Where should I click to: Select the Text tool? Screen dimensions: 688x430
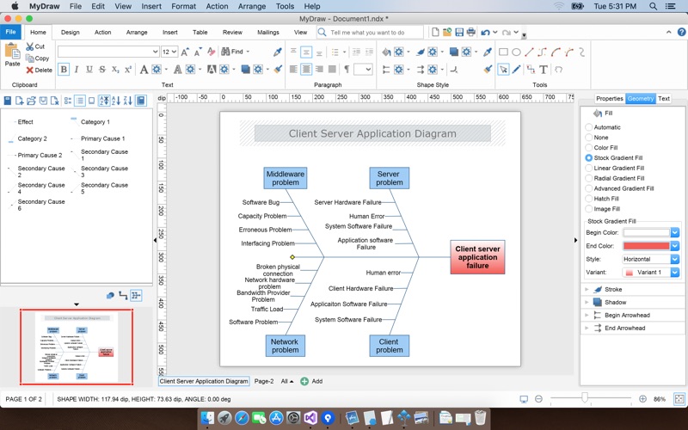544,70
